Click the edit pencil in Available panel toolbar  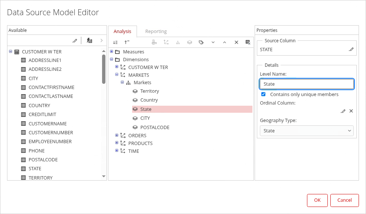pyautogui.click(x=75, y=40)
